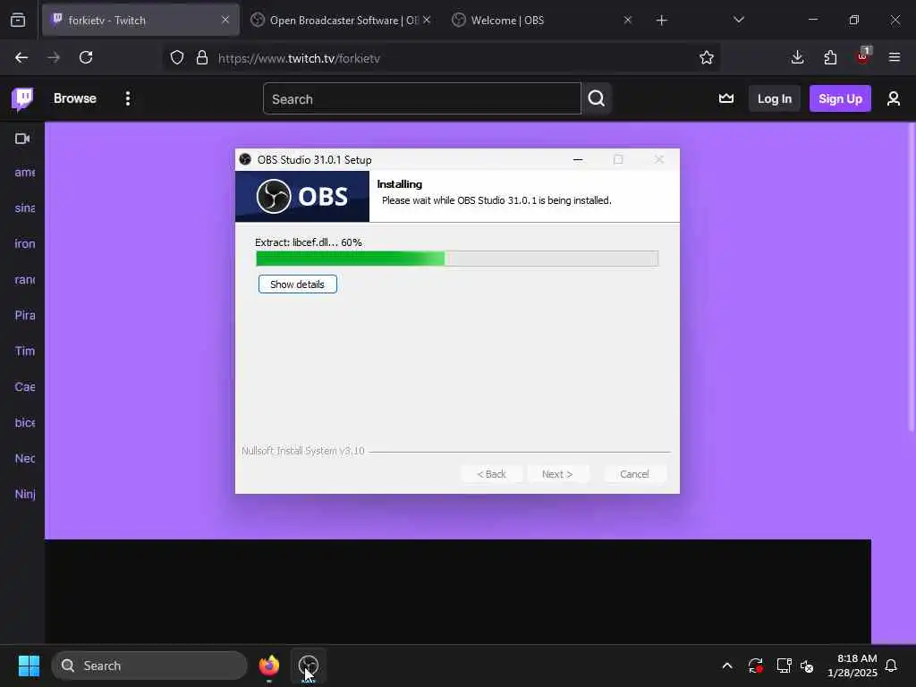
Task: Open the sidebar channel starting with 'Tim'
Action: click(x=24, y=351)
